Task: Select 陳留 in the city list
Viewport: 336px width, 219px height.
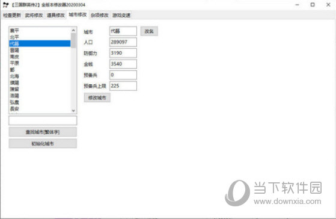Action: click(40, 89)
